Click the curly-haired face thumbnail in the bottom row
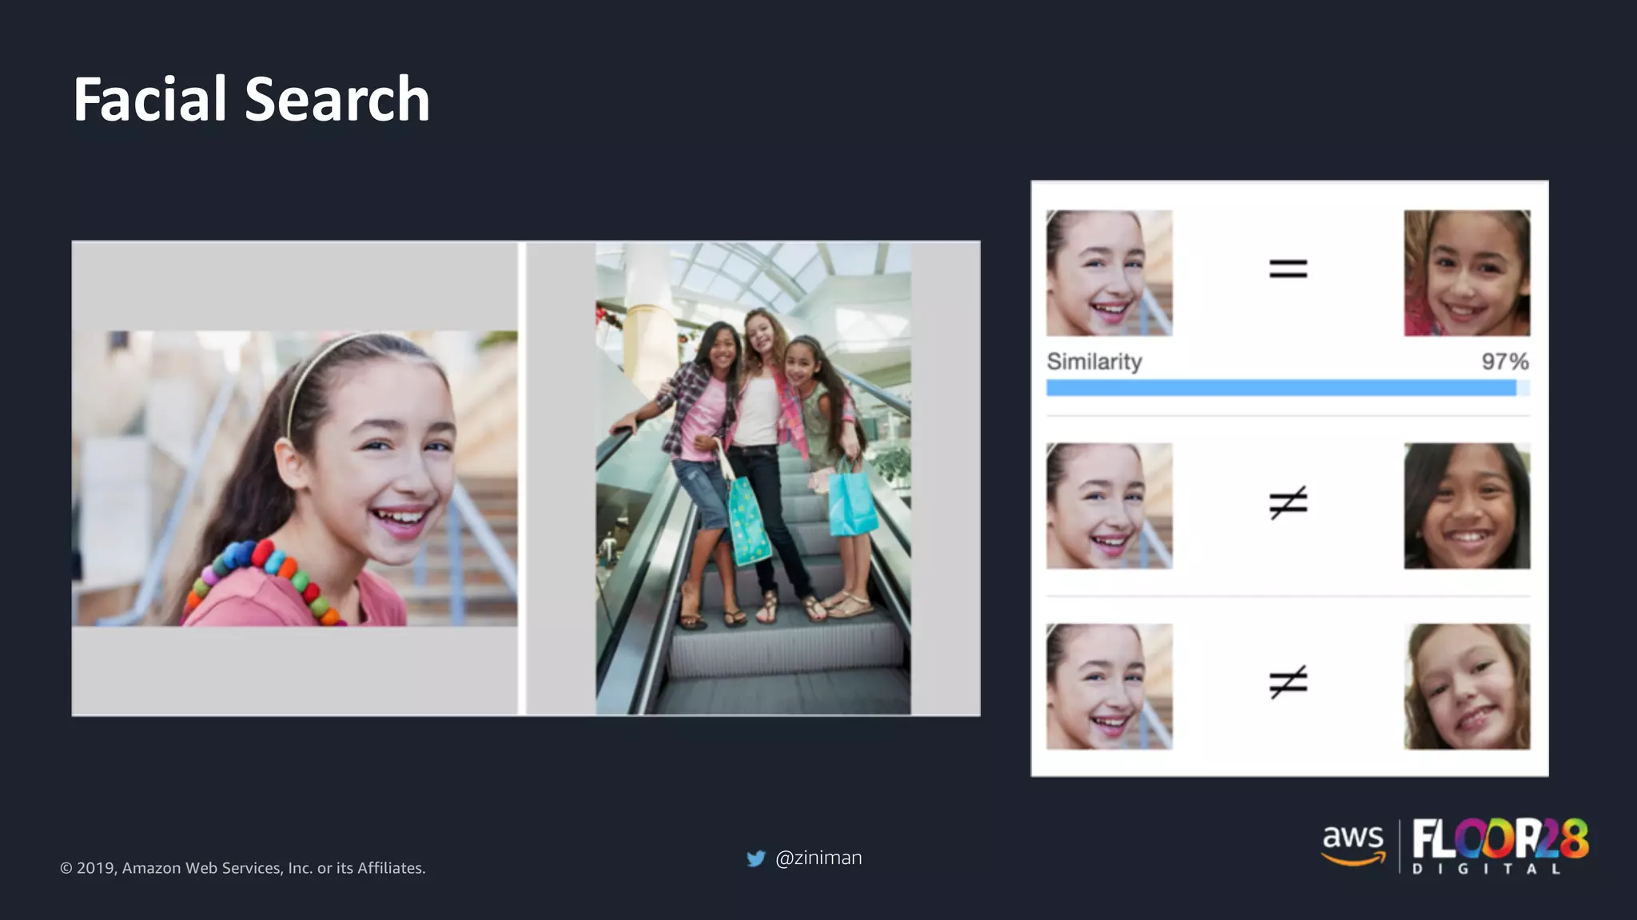This screenshot has width=1637, height=920. tap(1468, 687)
